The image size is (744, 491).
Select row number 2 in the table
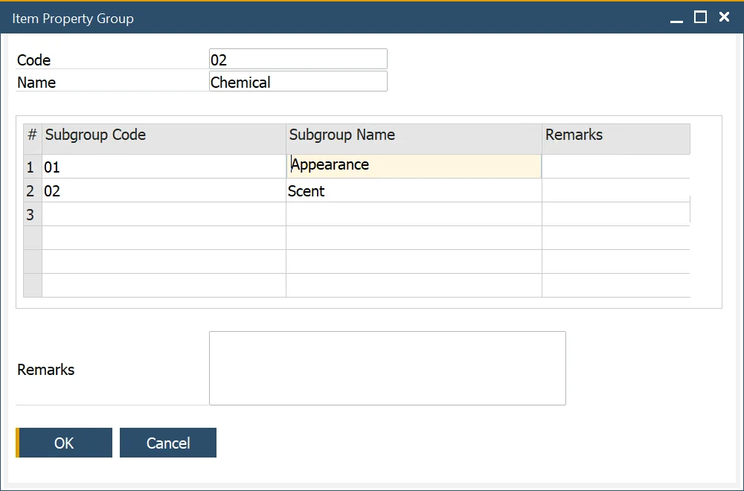tap(31, 191)
